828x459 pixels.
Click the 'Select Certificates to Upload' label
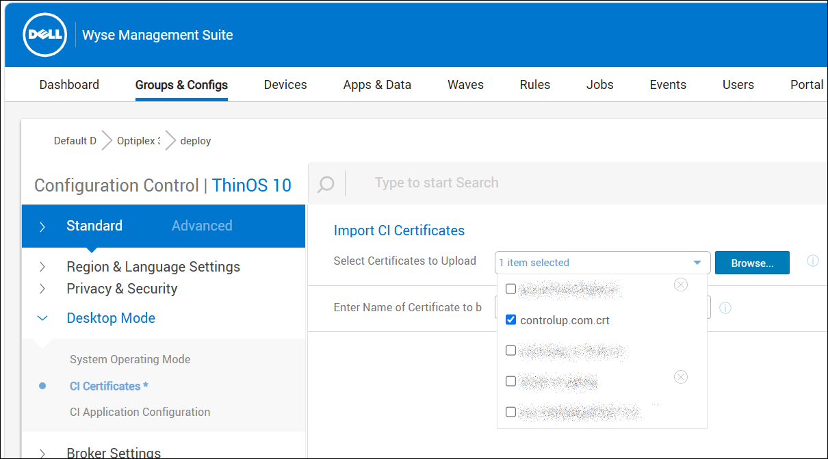[405, 261]
